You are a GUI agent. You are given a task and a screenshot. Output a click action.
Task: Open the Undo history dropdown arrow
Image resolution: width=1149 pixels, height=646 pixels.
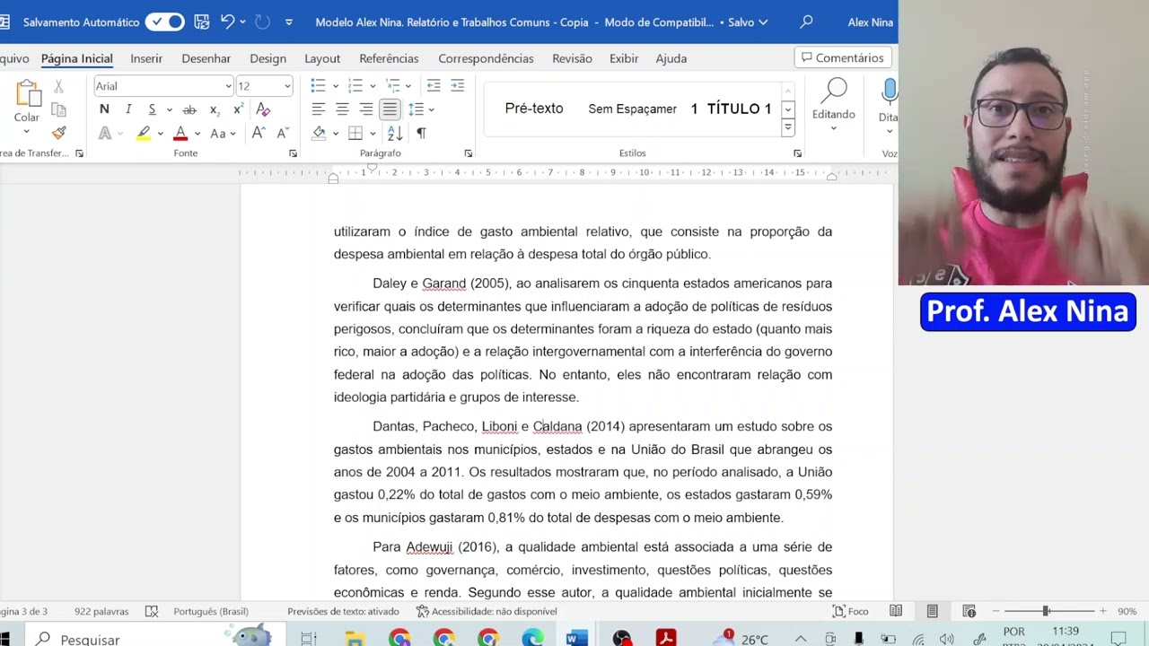[242, 22]
